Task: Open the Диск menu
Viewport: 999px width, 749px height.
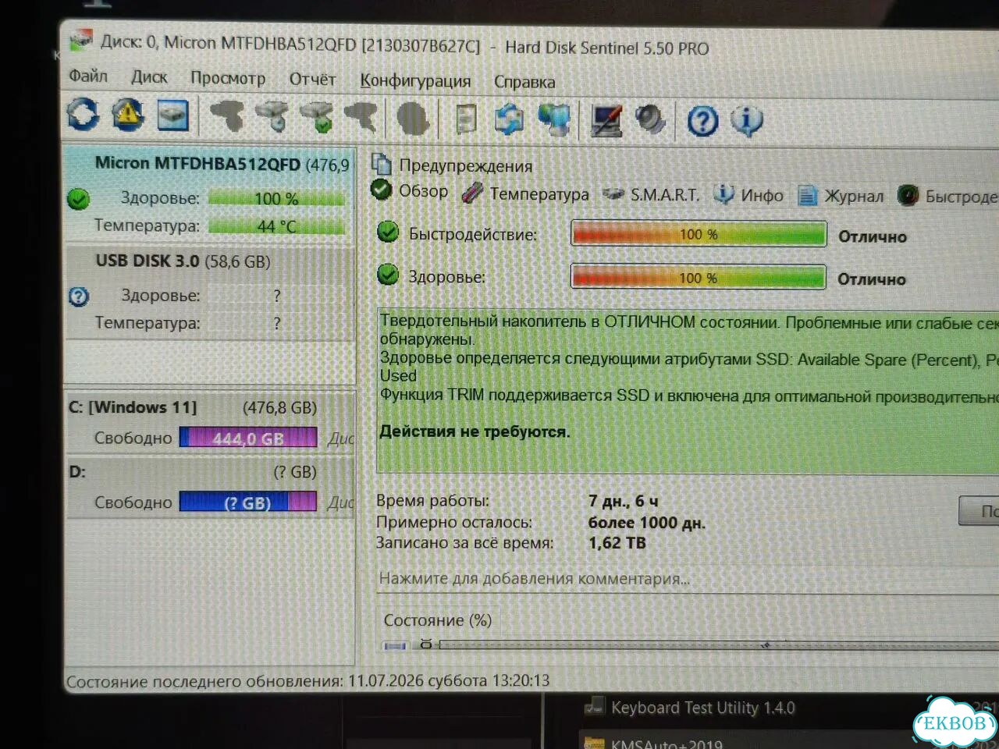Action: [x=149, y=76]
